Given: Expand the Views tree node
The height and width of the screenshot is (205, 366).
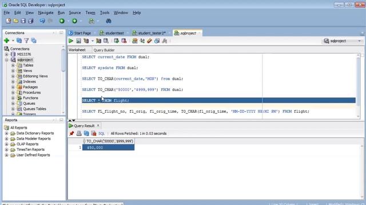Looking at the screenshot, I should 13,71.
